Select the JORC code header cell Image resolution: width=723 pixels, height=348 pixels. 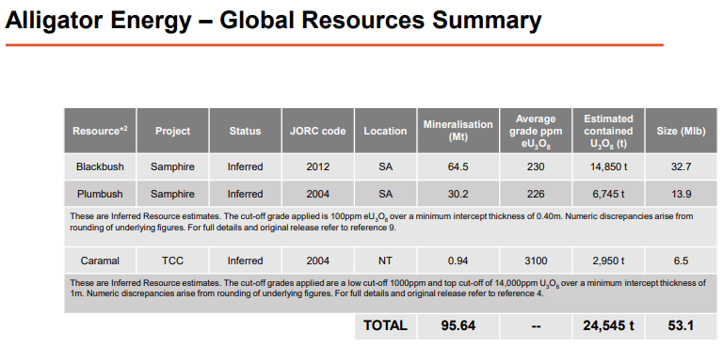318,131
